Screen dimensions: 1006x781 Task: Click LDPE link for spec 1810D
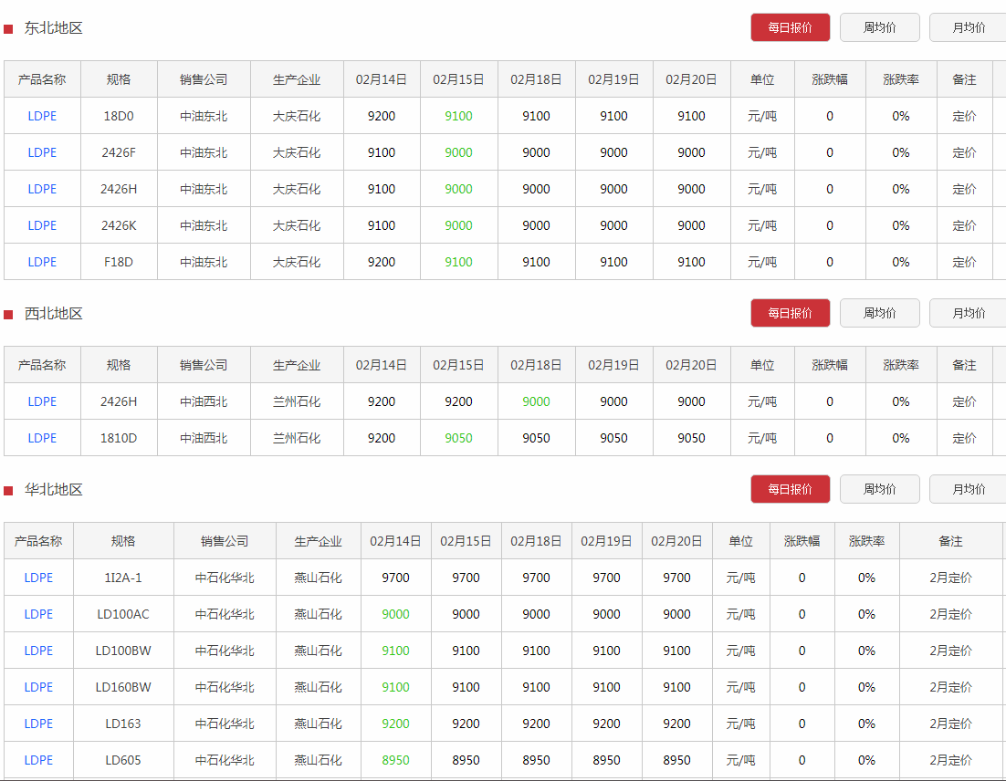click(x=42, y=438)
